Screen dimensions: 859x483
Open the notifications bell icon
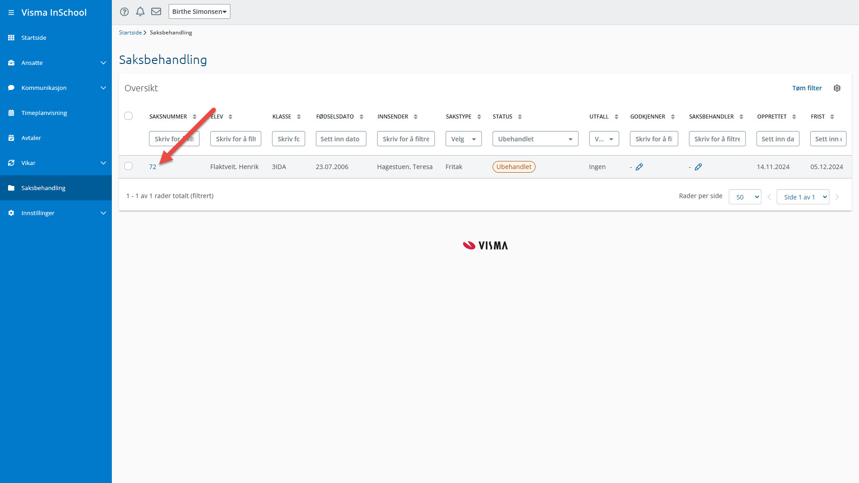click(x=140, y=12)
